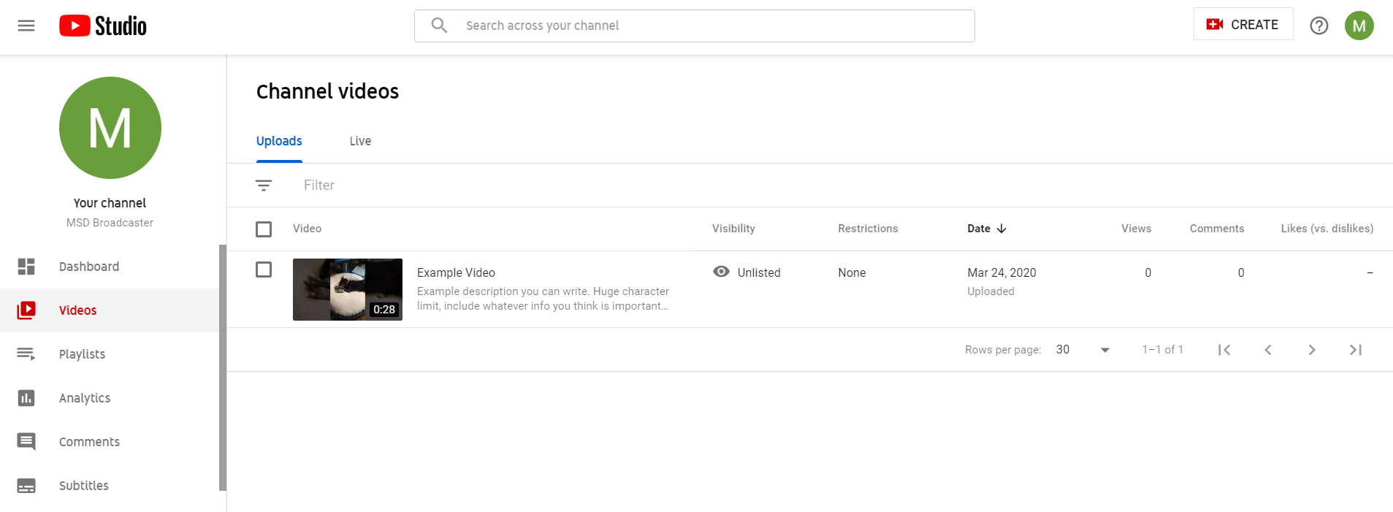This screenshot has height=512, width=1393.
Task: Open the hamburger navigation menu
Action: (x=26, y=26)
